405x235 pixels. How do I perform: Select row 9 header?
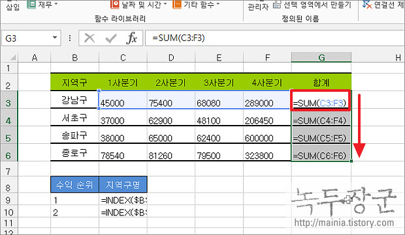click(8, 199)
